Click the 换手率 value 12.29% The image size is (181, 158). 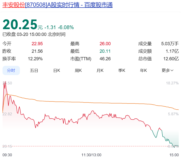pos(35,59)
